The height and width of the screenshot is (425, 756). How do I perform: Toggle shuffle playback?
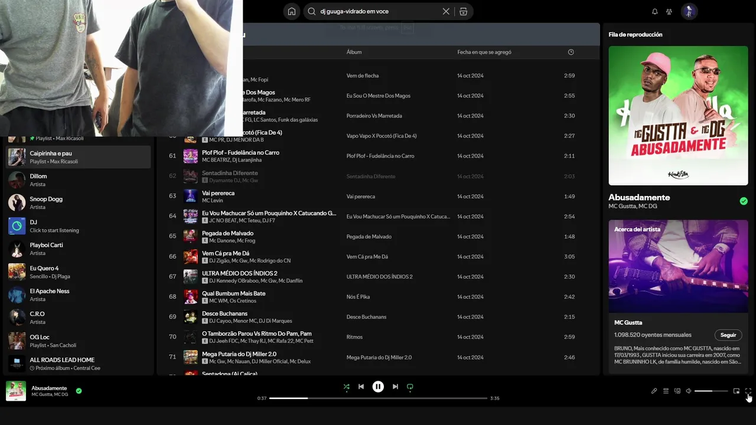click(x=346, y=387)
